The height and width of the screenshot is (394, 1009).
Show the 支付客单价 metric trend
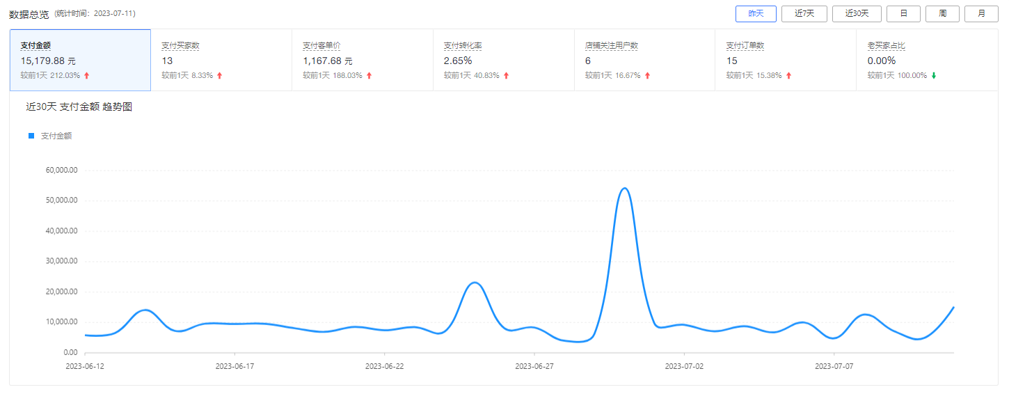click(362, 60)
